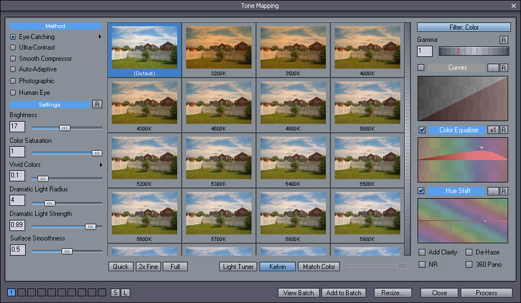
Task: Select the Human Eye method
Action: [13, 93]
